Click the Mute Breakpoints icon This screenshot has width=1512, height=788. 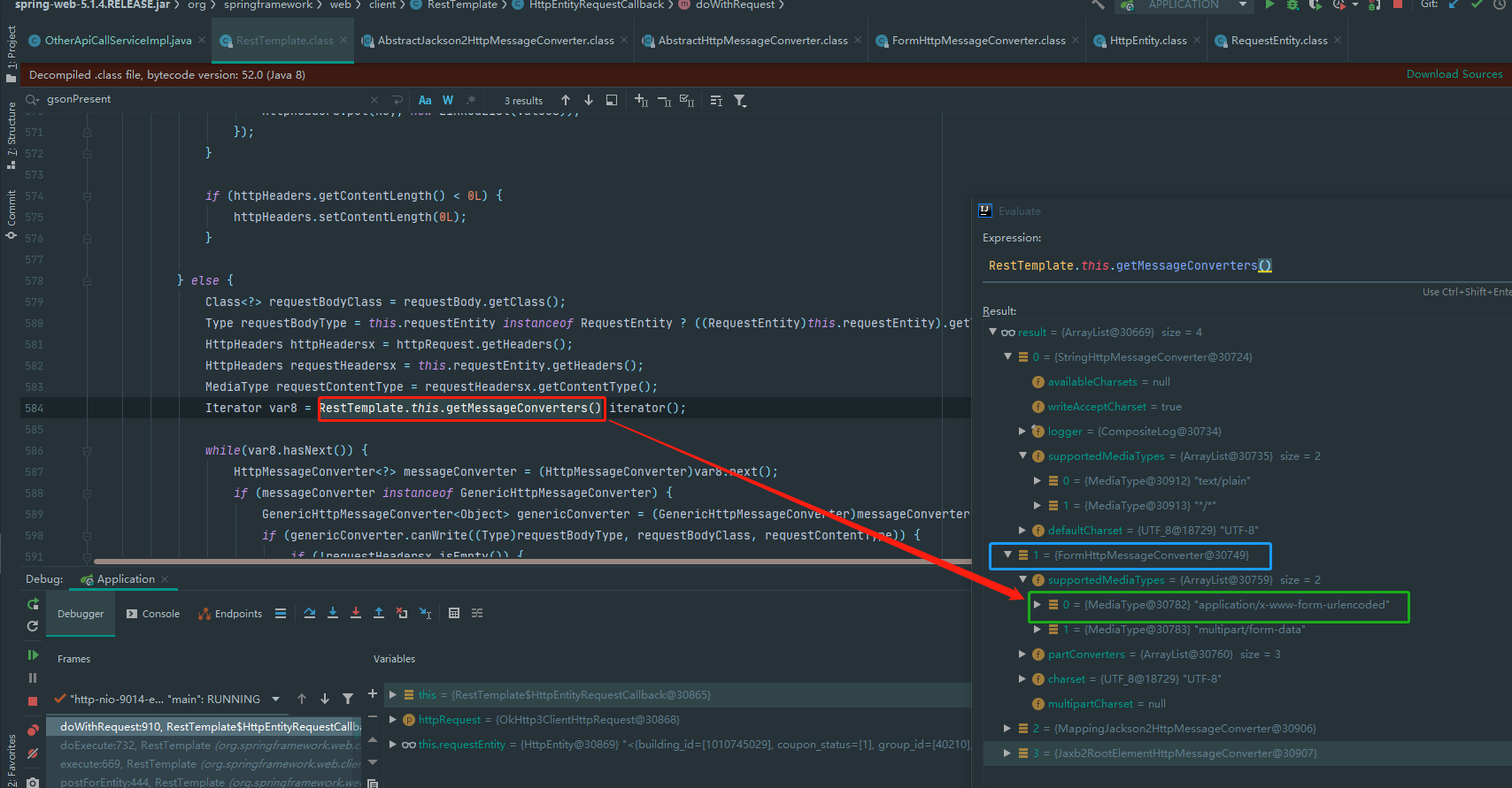[x=33, y=754]
